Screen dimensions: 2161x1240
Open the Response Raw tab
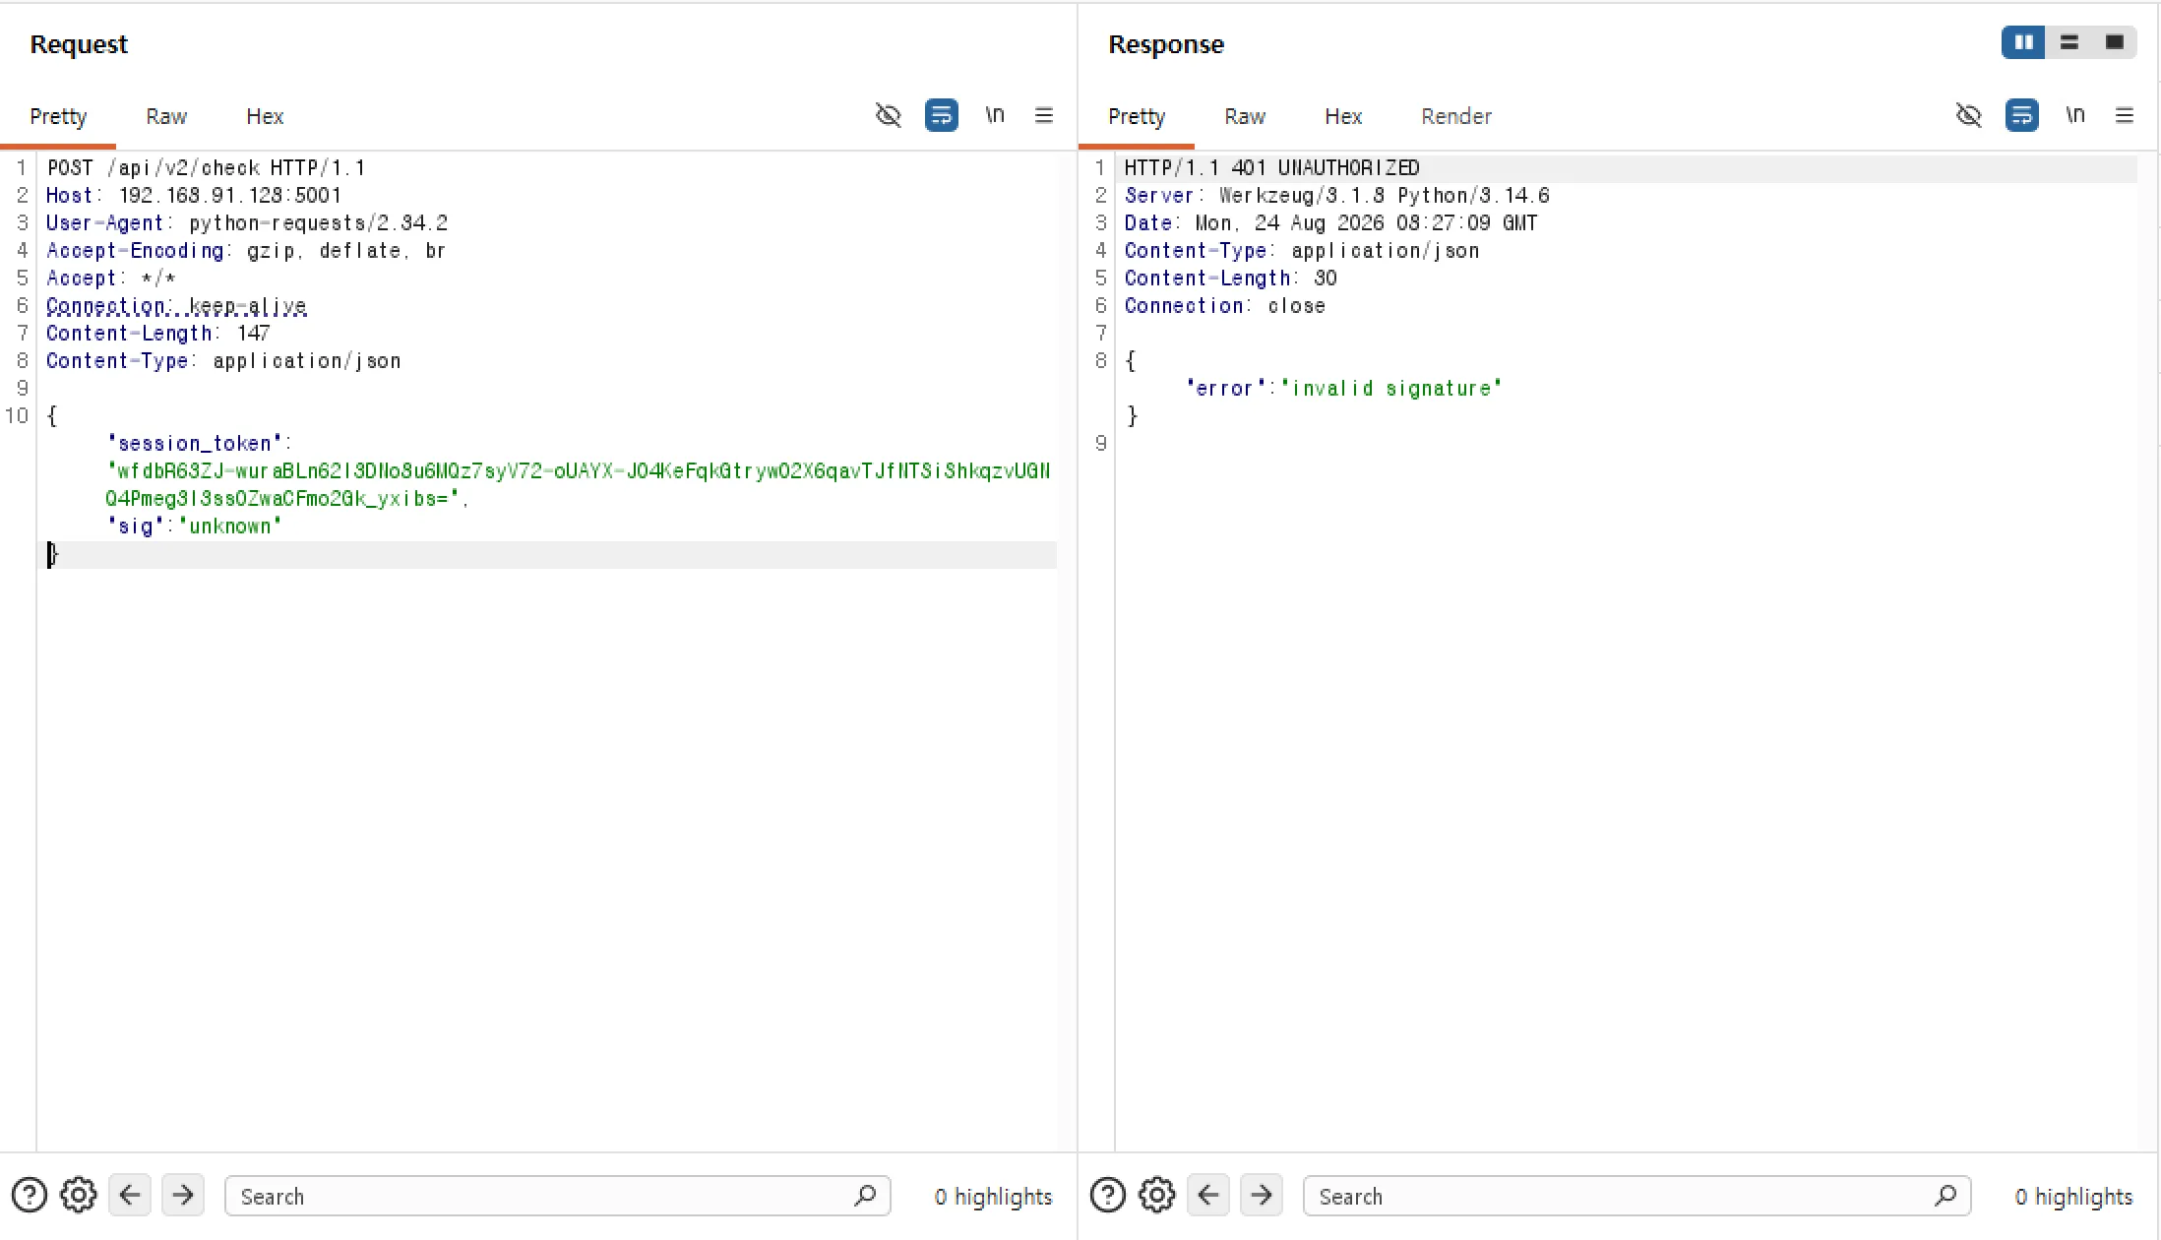1245,116
